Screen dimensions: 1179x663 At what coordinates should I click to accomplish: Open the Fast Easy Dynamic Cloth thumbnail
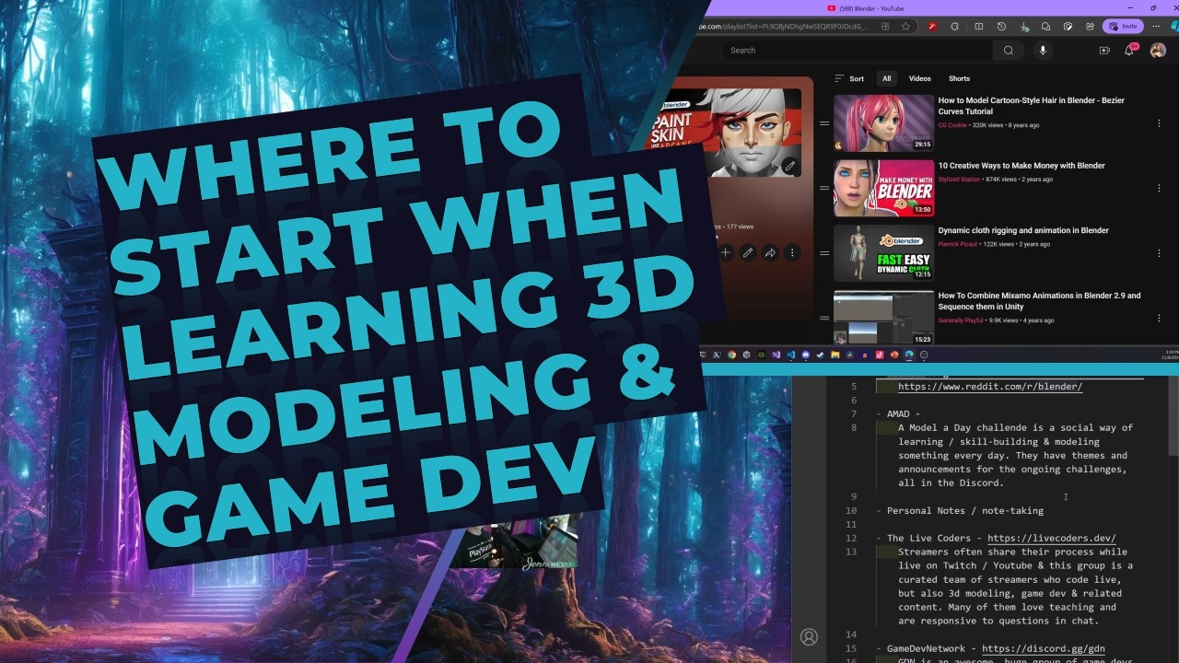pos(883,253)
